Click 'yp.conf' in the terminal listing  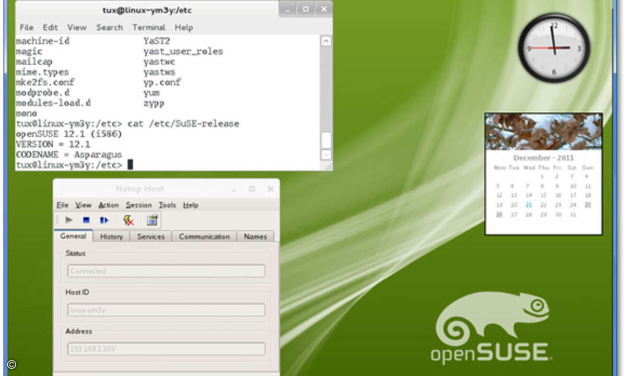coord(162,83)
